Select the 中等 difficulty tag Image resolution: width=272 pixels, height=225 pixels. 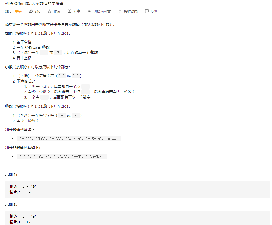coord(18,11)
